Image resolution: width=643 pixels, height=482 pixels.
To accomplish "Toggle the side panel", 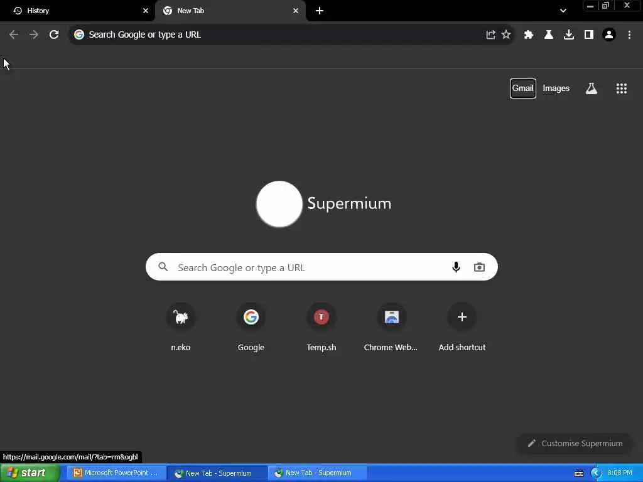I will click(x=589, y=35).
